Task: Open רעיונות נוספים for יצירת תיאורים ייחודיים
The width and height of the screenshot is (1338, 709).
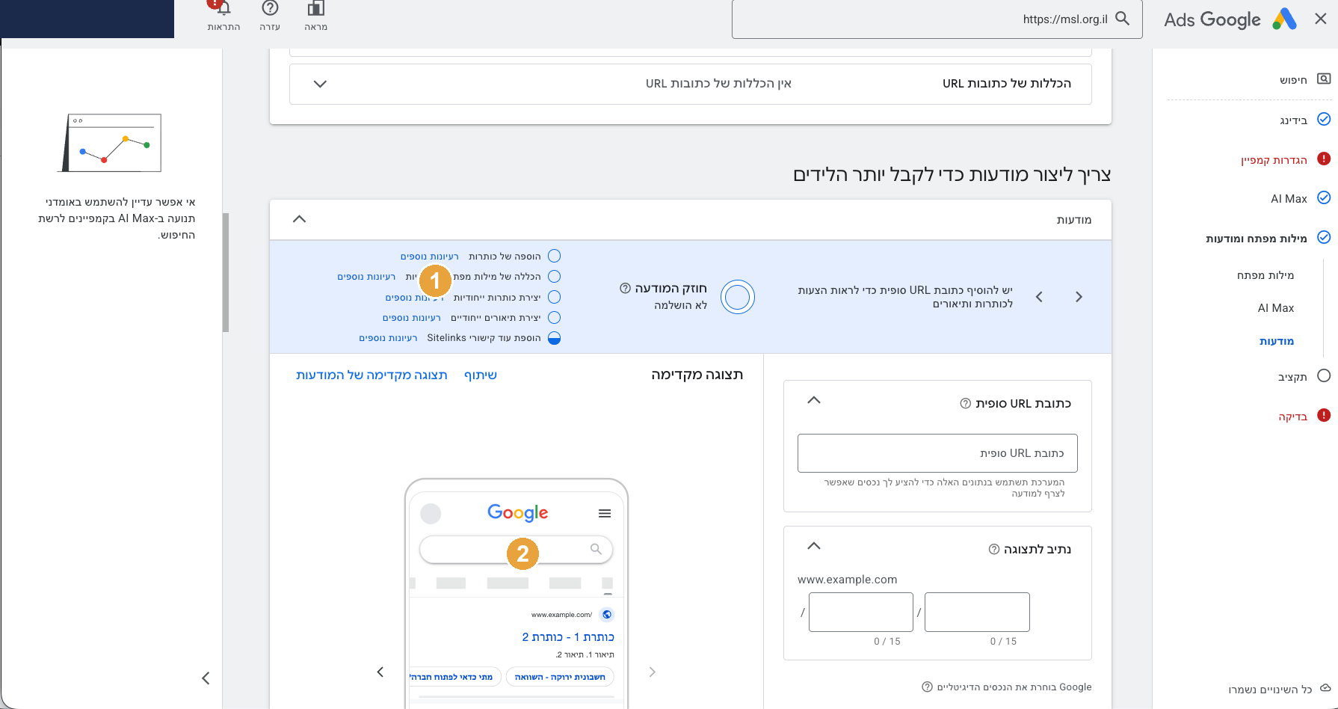Action: [x=412, y=318]
